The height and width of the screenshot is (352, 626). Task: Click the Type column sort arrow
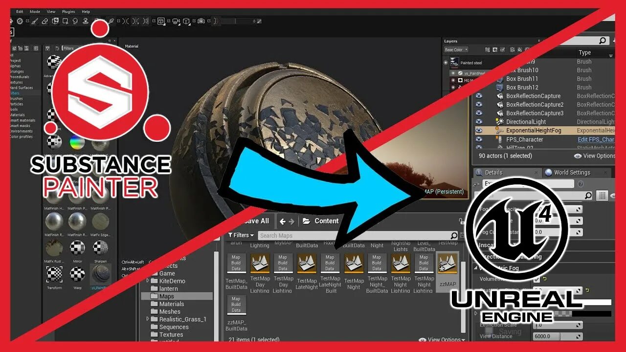pos(611,56)
